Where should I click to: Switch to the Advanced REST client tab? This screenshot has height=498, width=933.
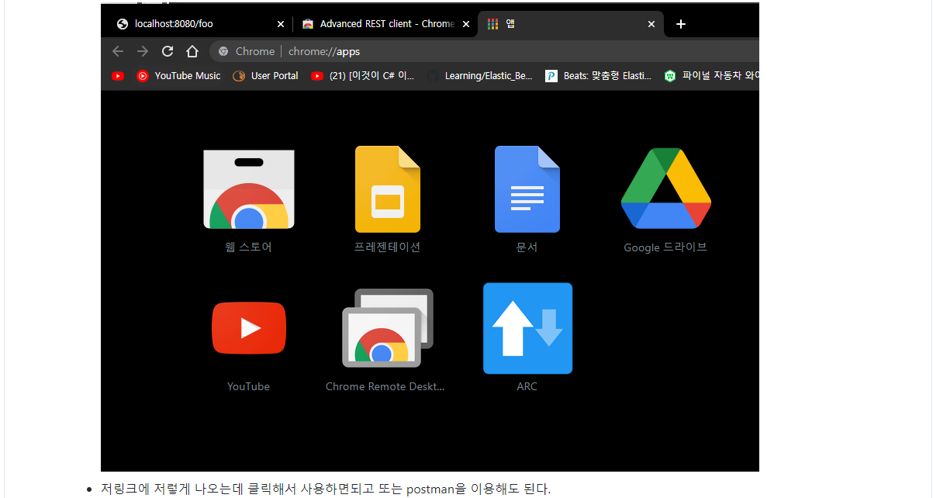(x=385, y=24)
